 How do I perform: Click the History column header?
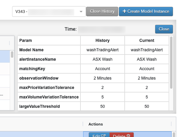pyautogui.click(x=103, y=41)
